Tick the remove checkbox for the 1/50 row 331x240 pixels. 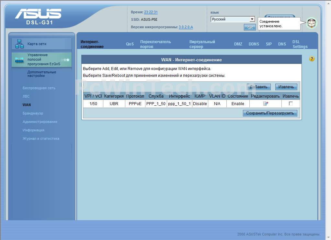[x=291, y=103]
